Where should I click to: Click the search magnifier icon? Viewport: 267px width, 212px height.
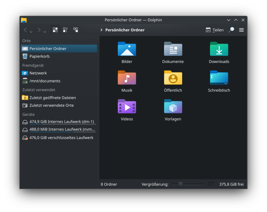tap(231, 30)
